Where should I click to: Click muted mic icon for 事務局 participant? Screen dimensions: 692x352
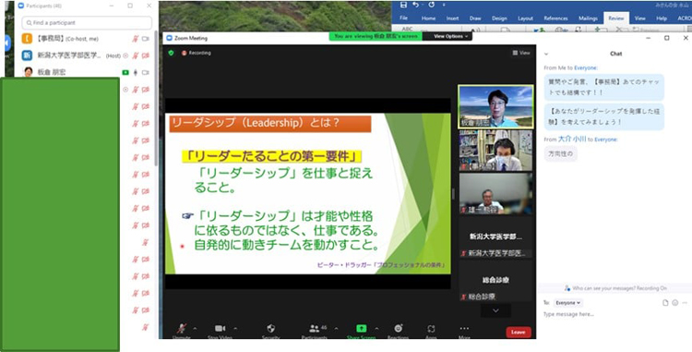pyautogui.click(x=136, y=39)
